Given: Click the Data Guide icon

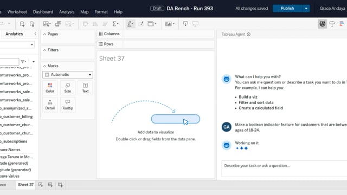Looking at the screenshot, I should click(332, 24).
